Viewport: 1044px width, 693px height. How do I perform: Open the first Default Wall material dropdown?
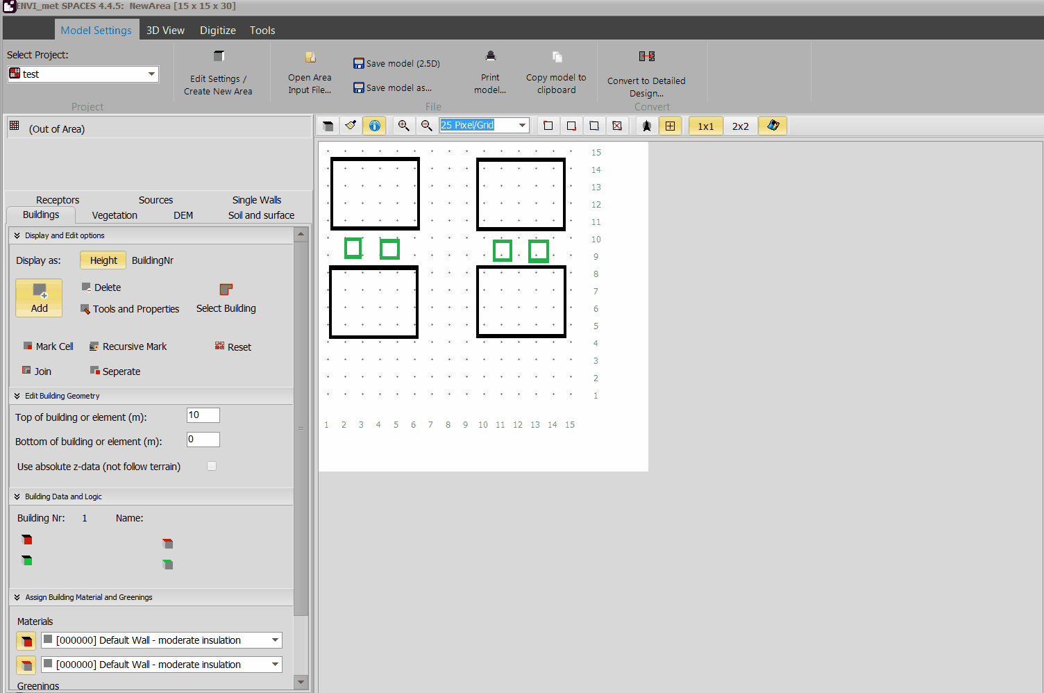pyautogui.click(x=162, y=640)
